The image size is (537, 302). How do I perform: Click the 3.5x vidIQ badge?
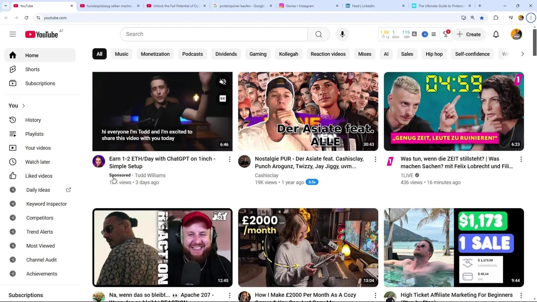[x=312, y=182]
